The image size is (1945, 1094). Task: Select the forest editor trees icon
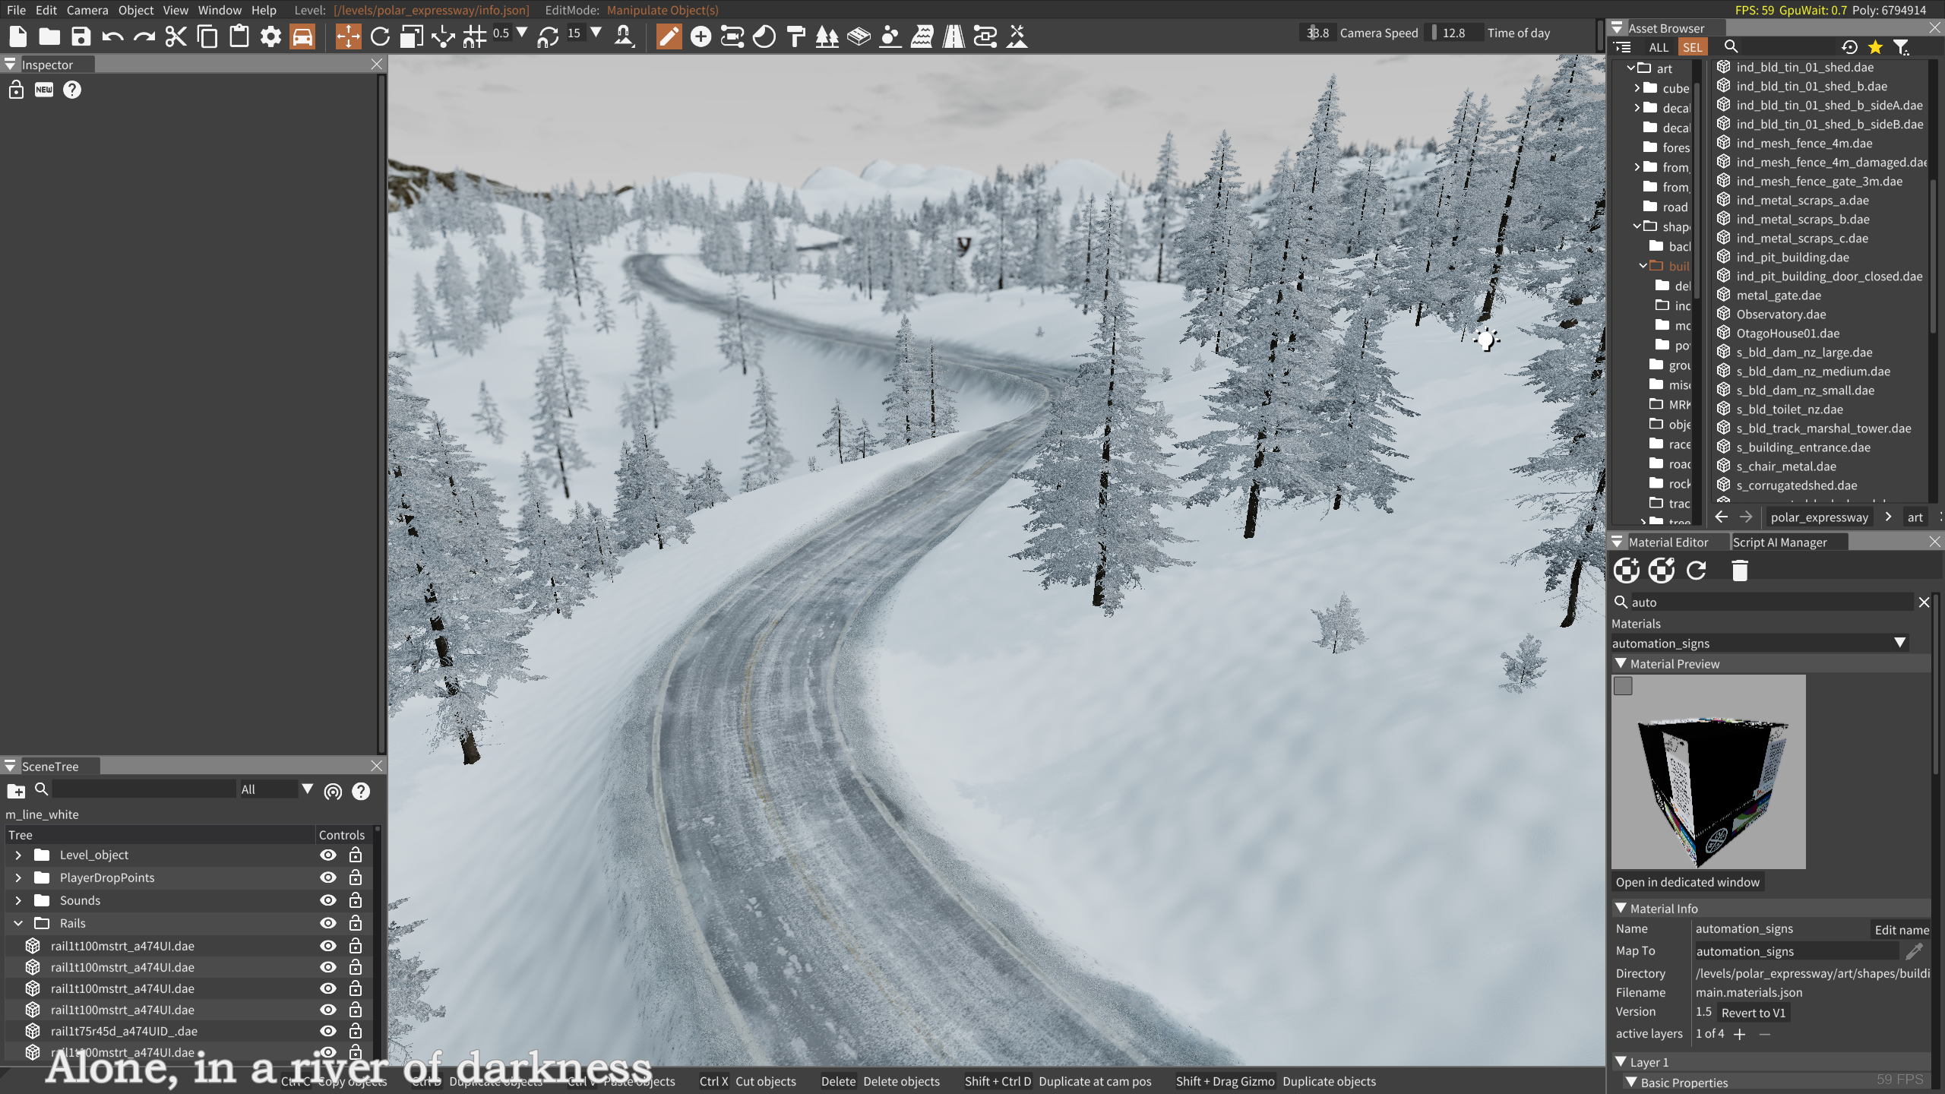pyautogui.click(x=827, y=36)
